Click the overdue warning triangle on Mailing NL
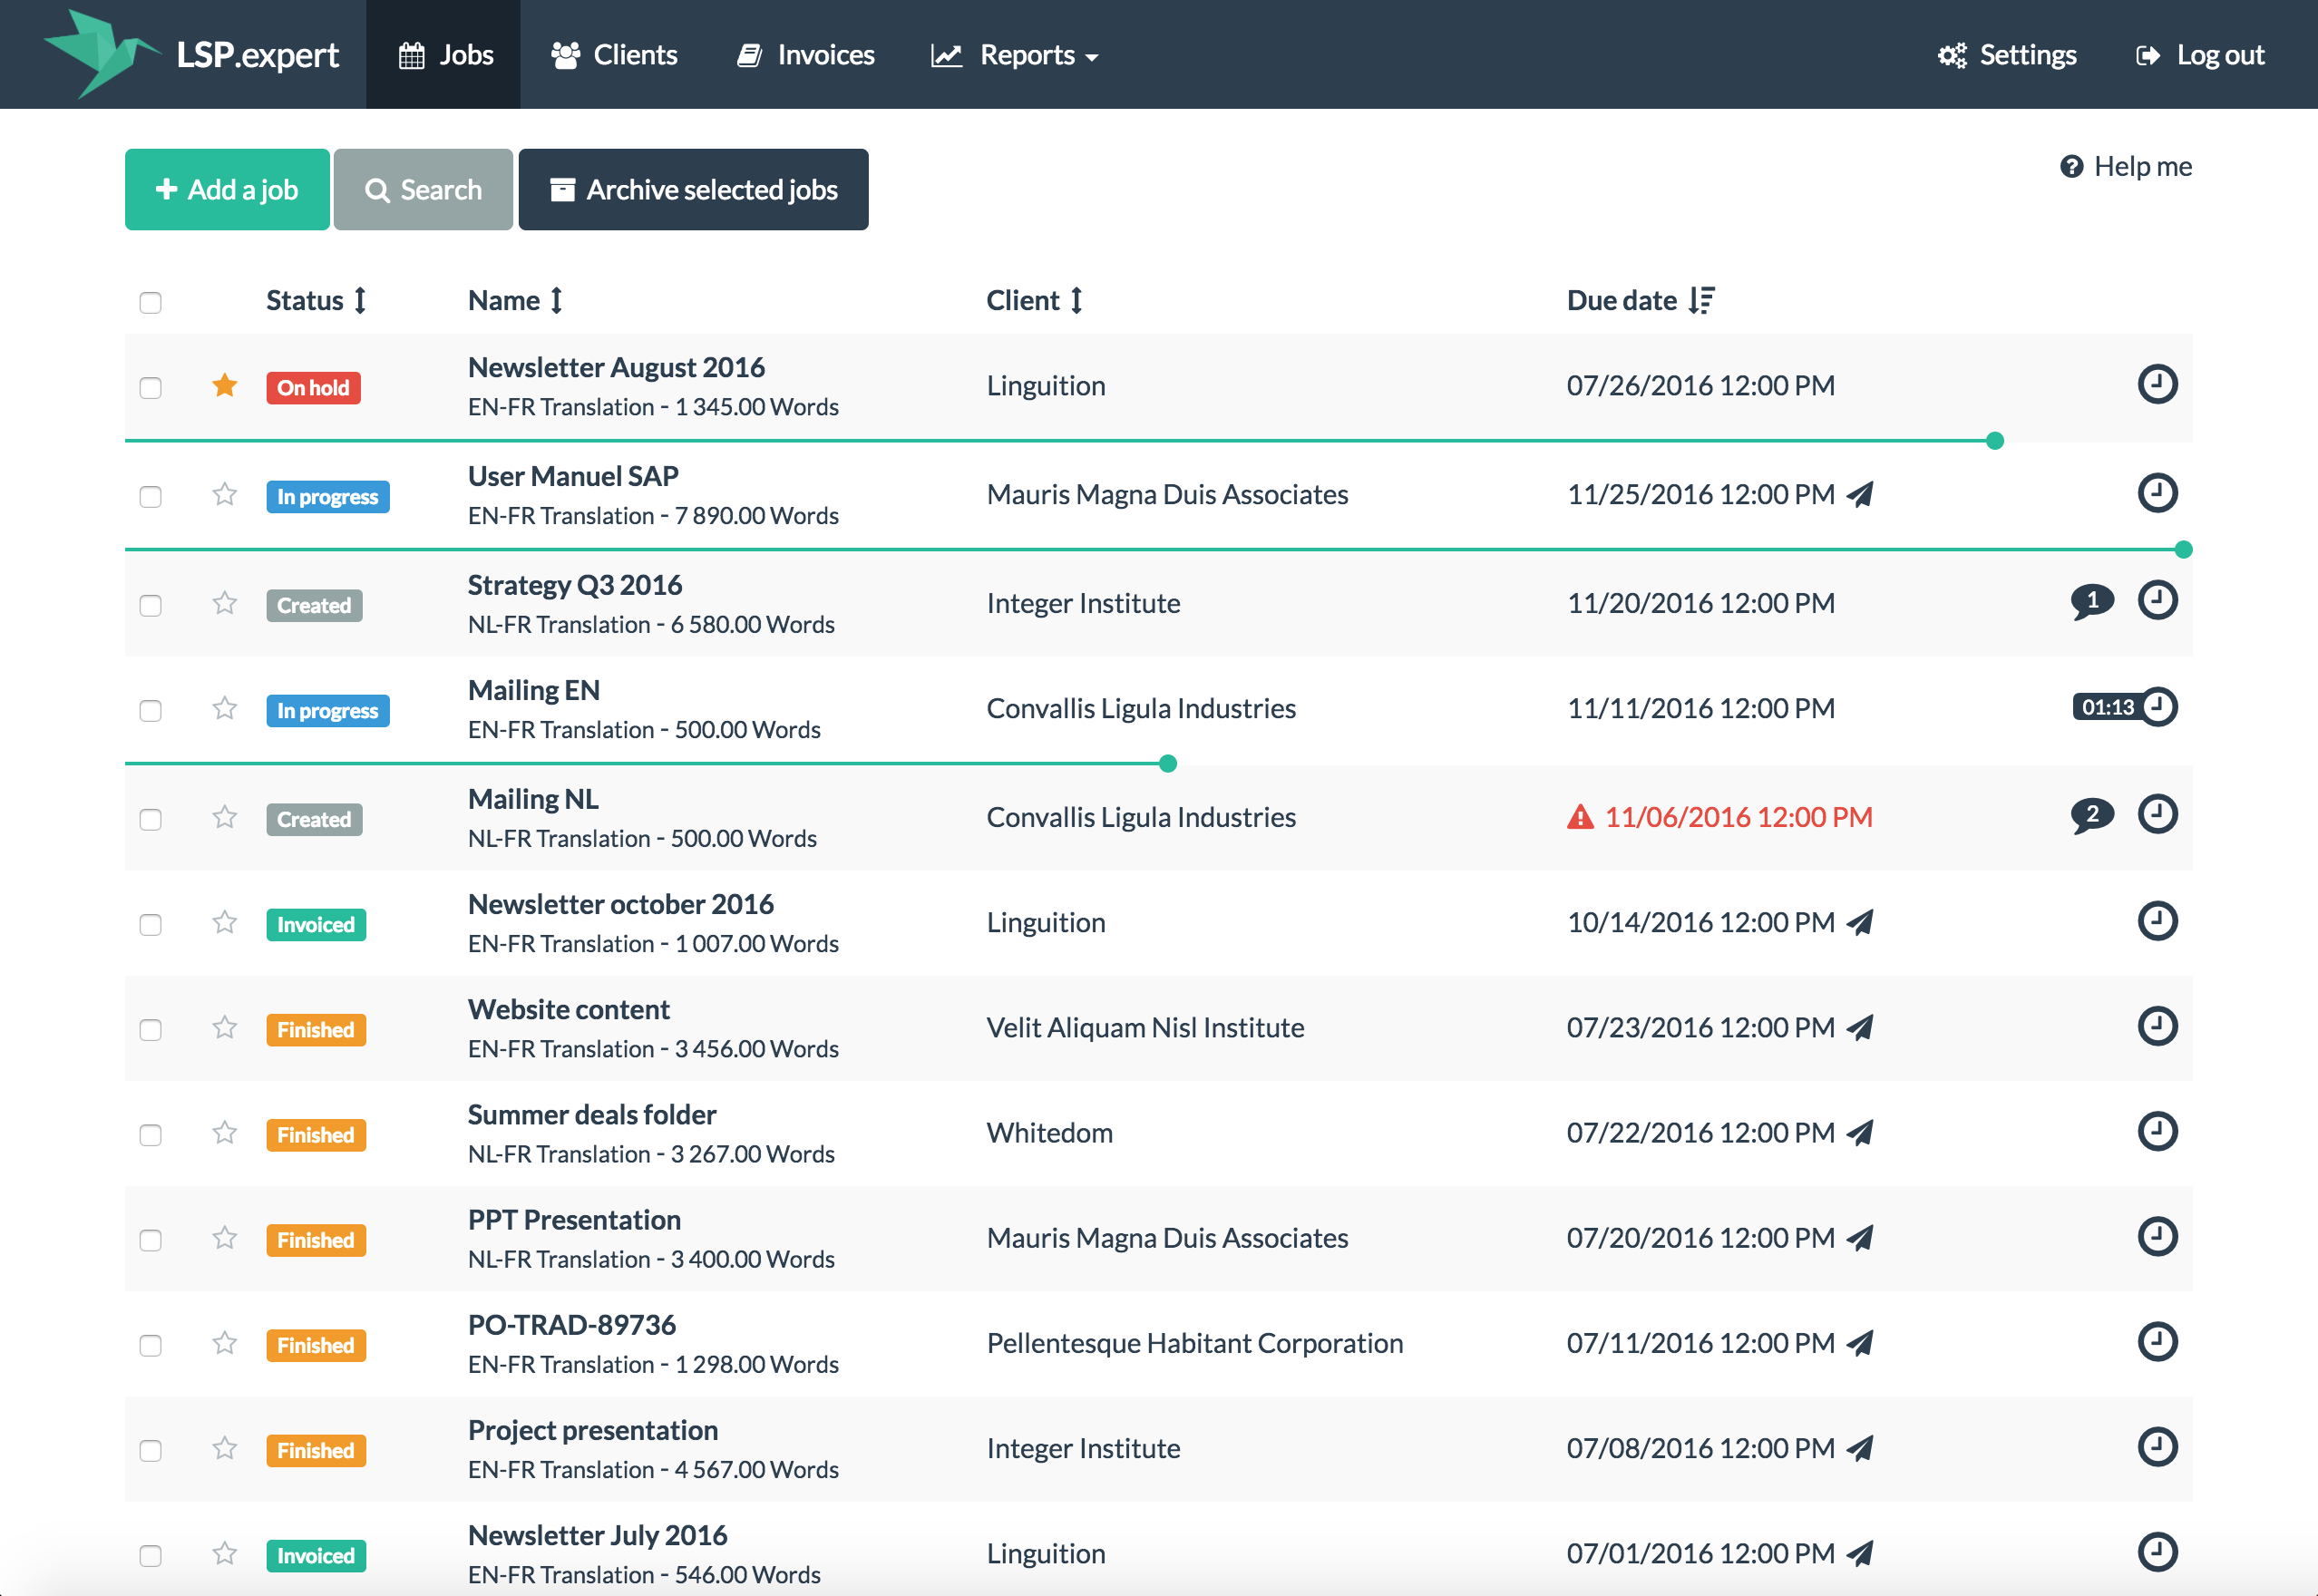The image size is (2318, 1596). pyautogui.click(x=1580, y=817)
